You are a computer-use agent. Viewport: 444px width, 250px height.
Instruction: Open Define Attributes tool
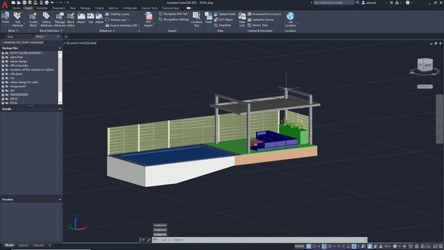[46, 19]
